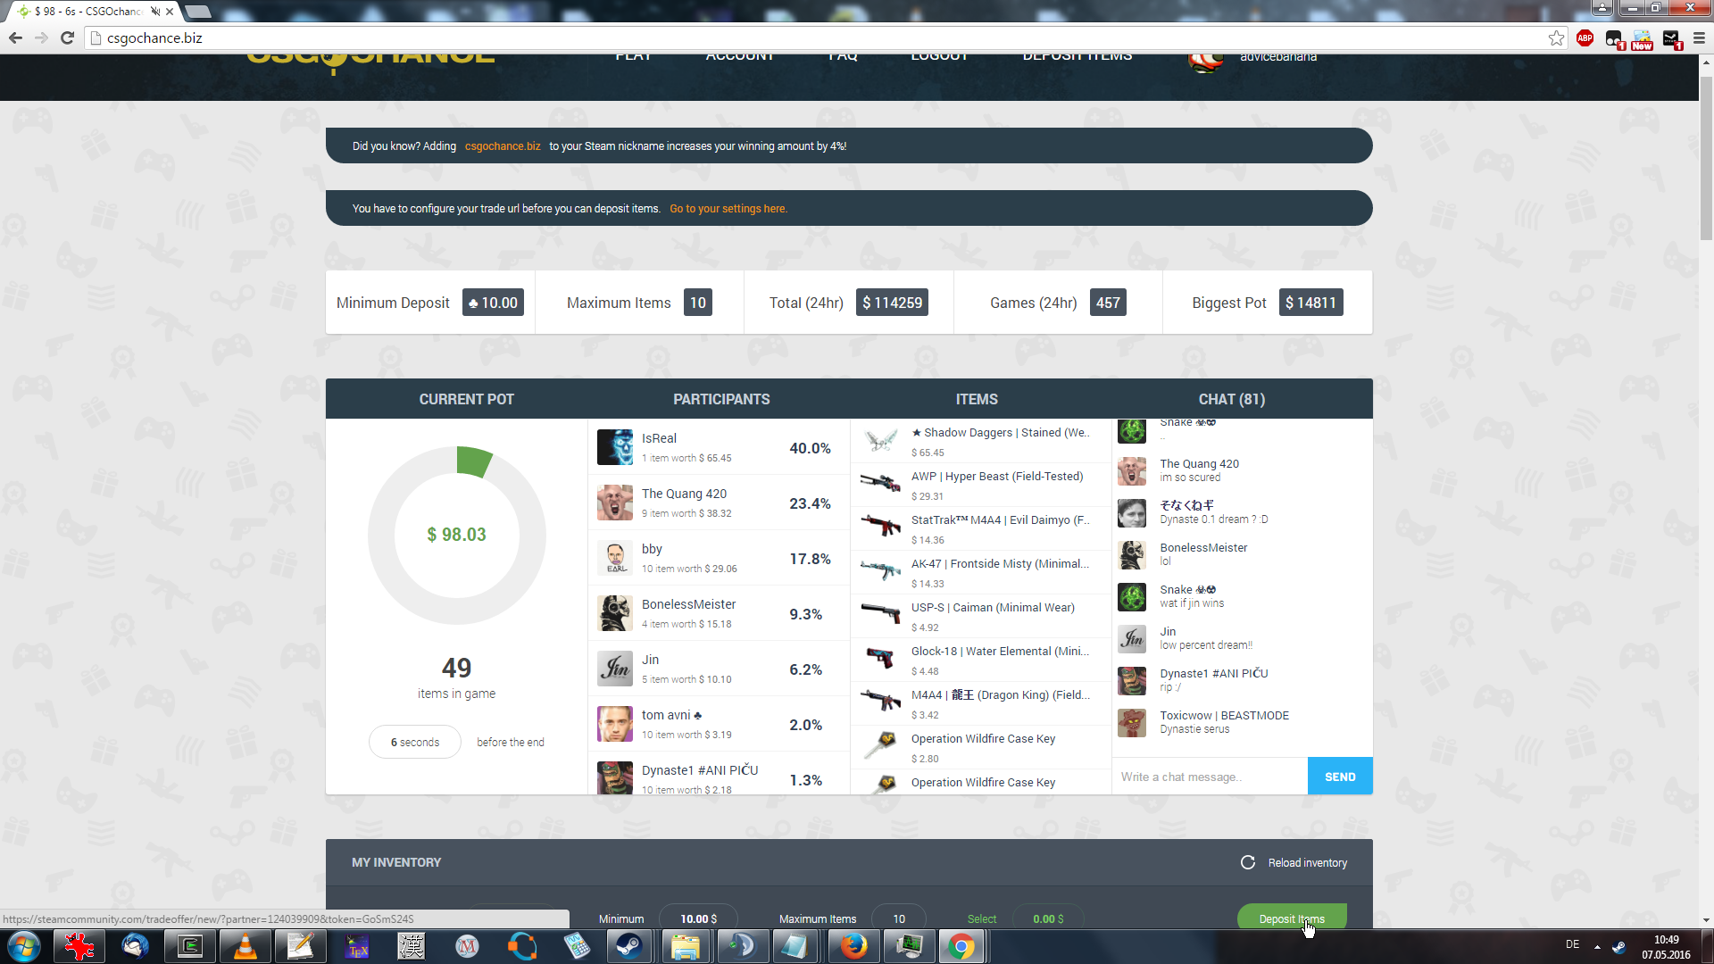Click into the chat message field
Image resolution: width=1714 pixels, height=964 pixels.
[x=1209, y=777]
